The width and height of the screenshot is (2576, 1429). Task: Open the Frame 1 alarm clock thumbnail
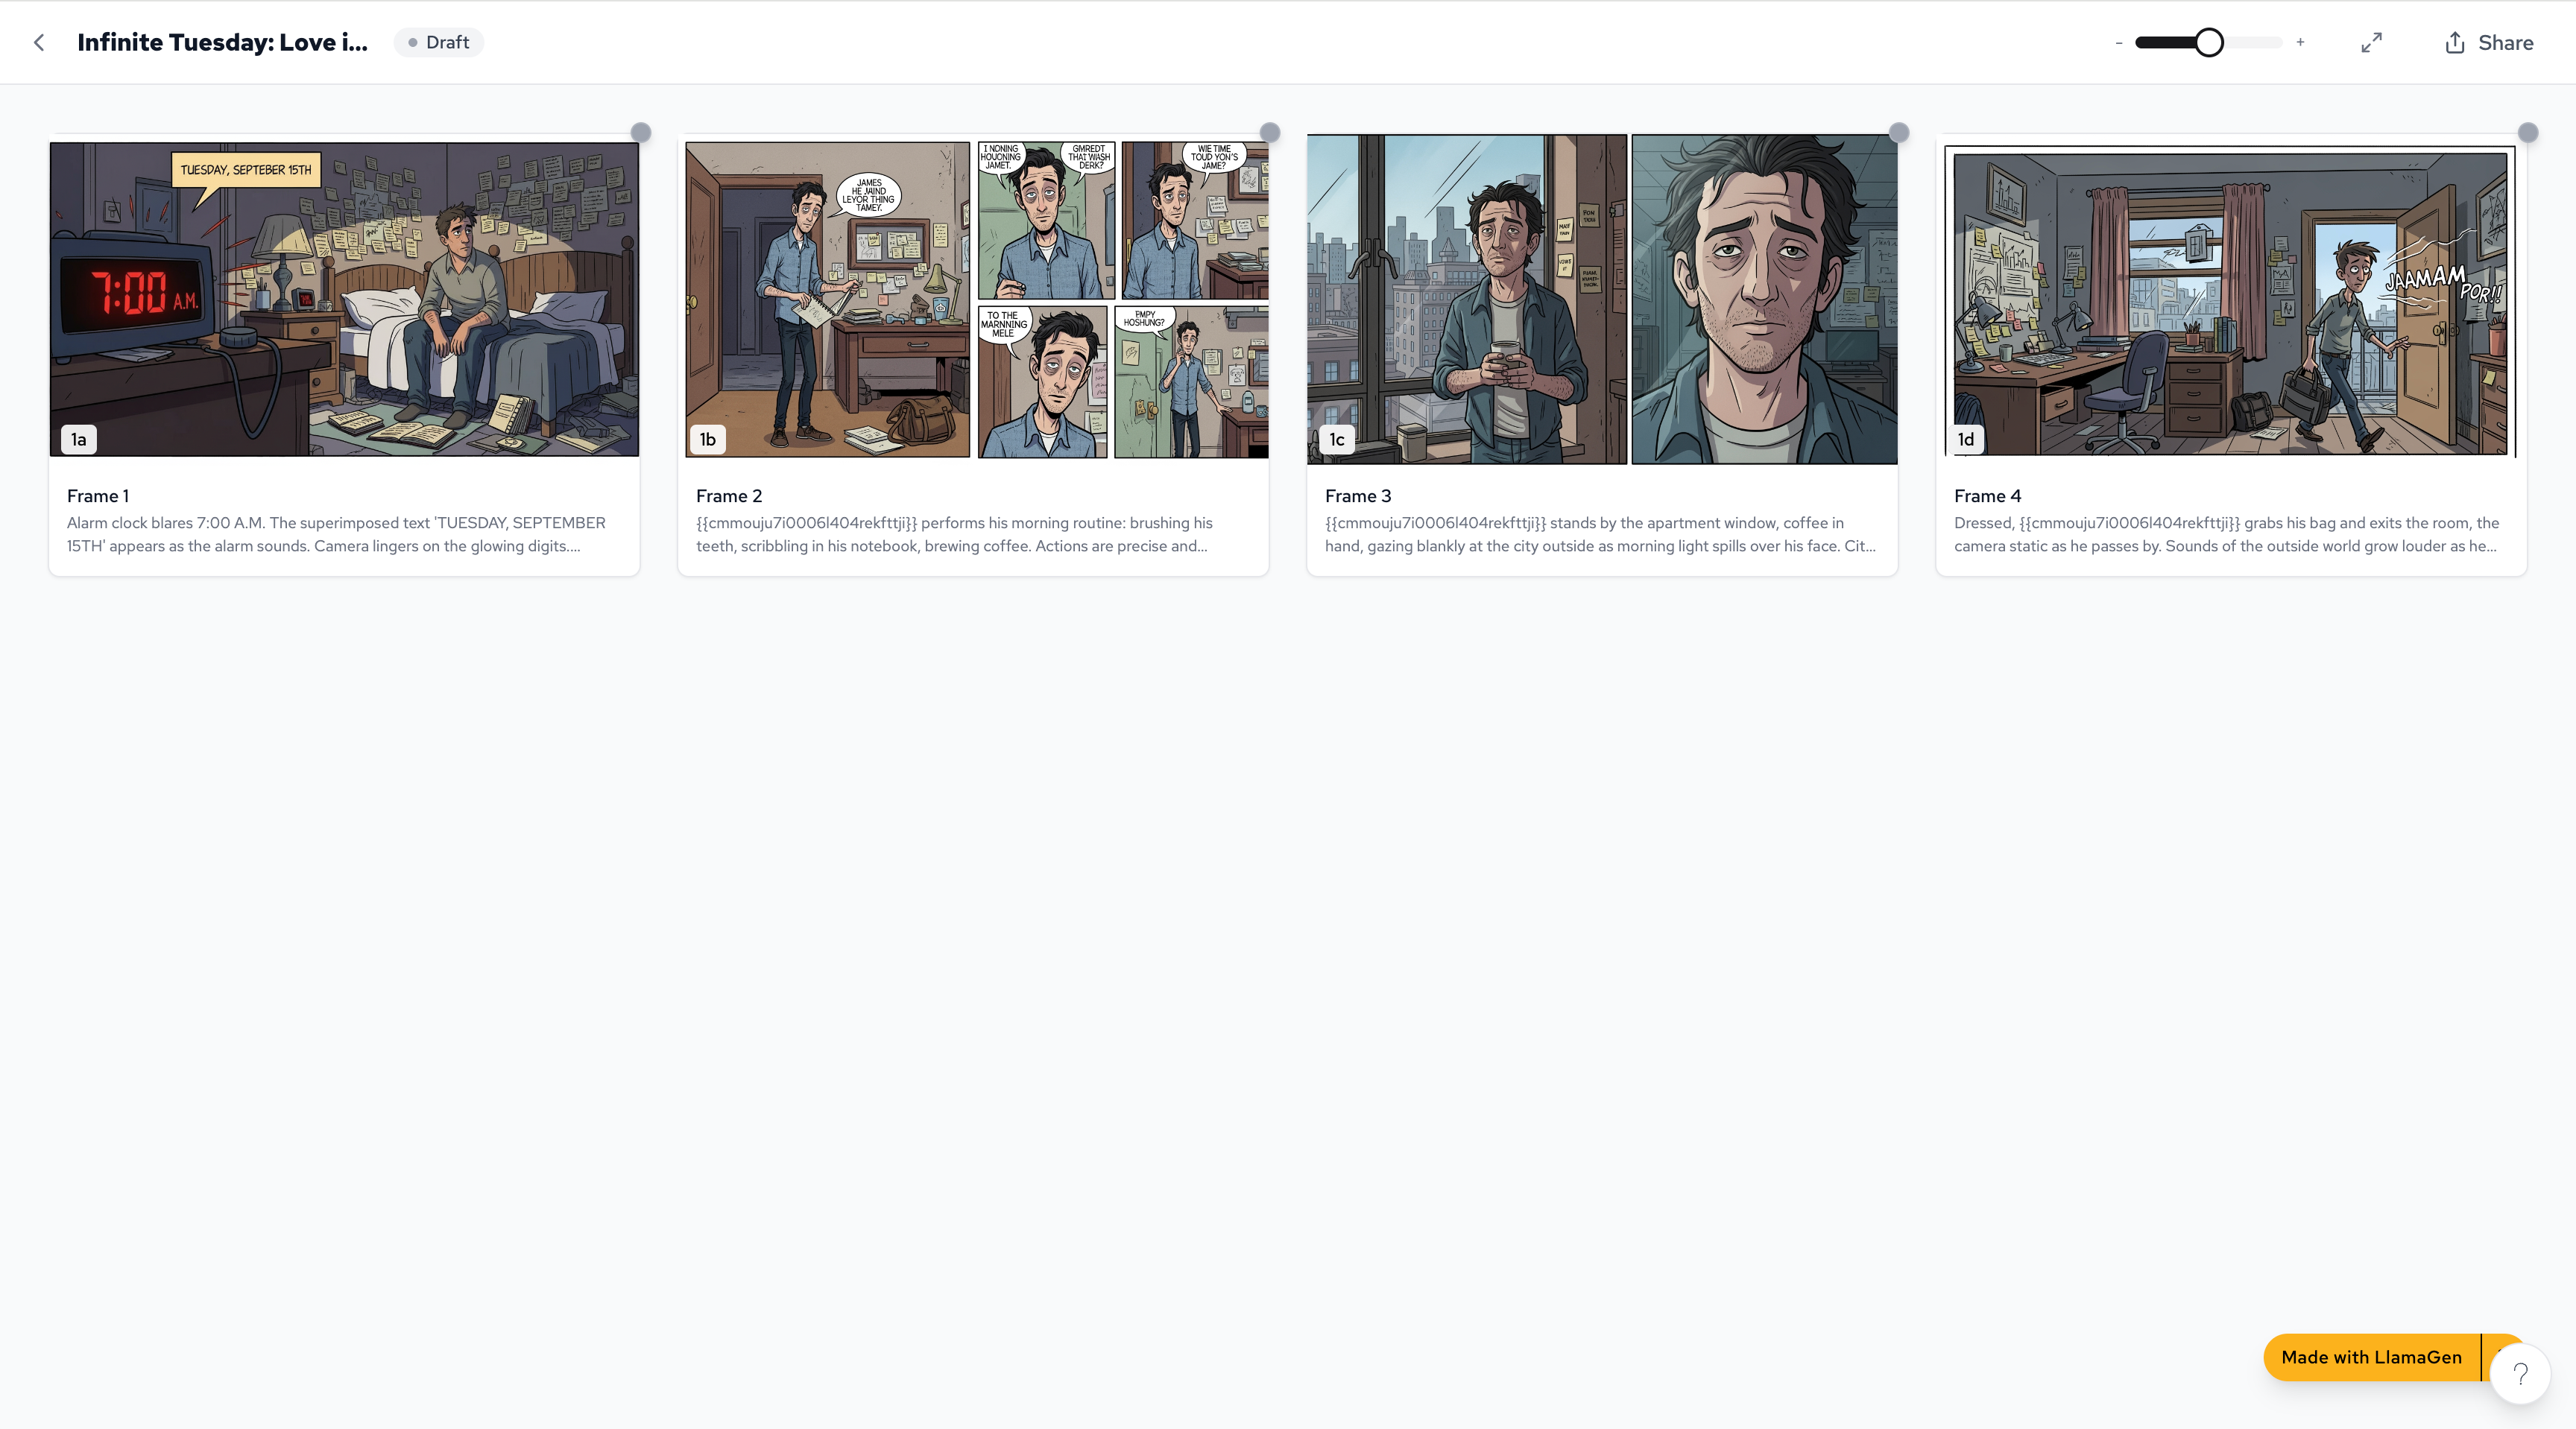[x=344, y=299]
